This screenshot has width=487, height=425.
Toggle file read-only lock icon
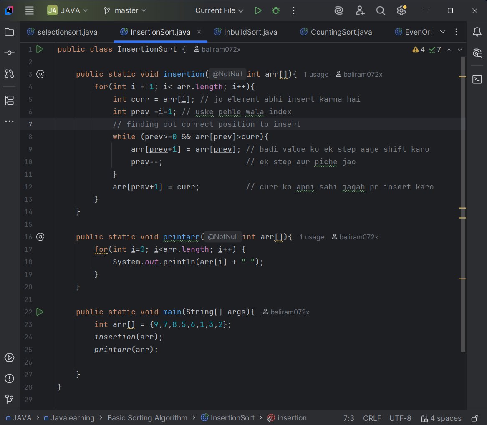tap(474, 418)
